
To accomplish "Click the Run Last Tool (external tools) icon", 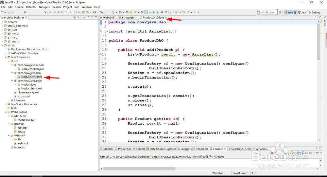I will point(101,12).
